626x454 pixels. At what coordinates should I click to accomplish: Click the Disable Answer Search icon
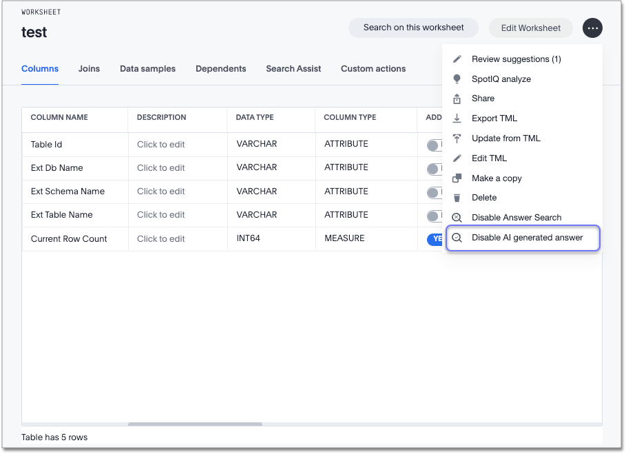(x=457, y=218)
